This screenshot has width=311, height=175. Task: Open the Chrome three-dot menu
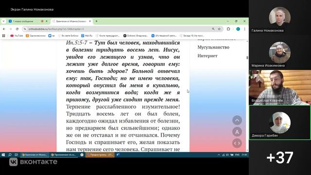tap(244, 29)
